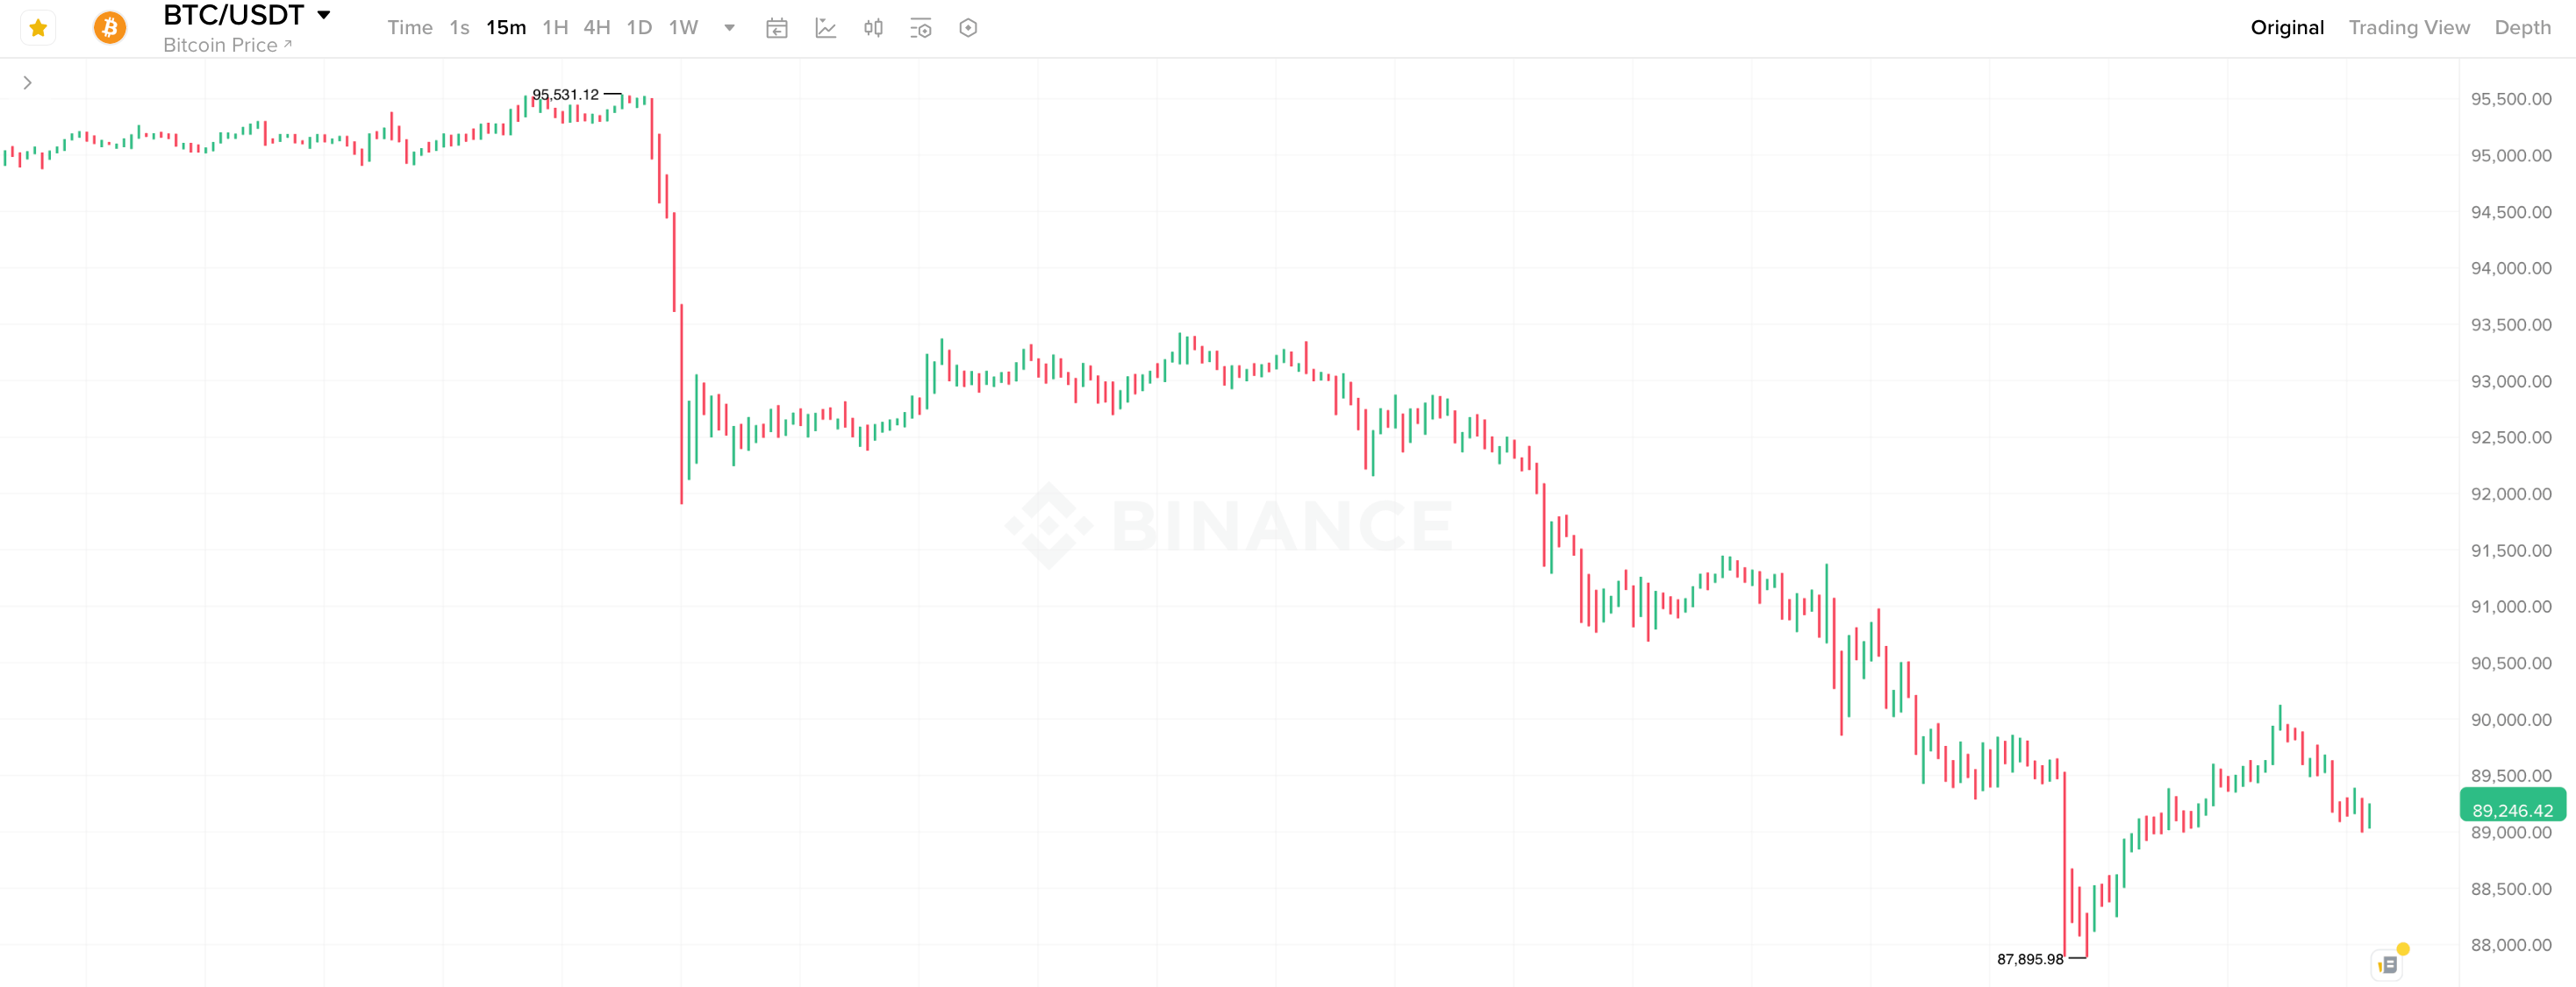
Task: Switch the chart to Time view
Action: (x=409, y=28)
